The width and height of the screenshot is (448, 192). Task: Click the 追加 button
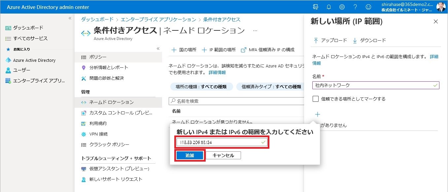coord(190,155)
